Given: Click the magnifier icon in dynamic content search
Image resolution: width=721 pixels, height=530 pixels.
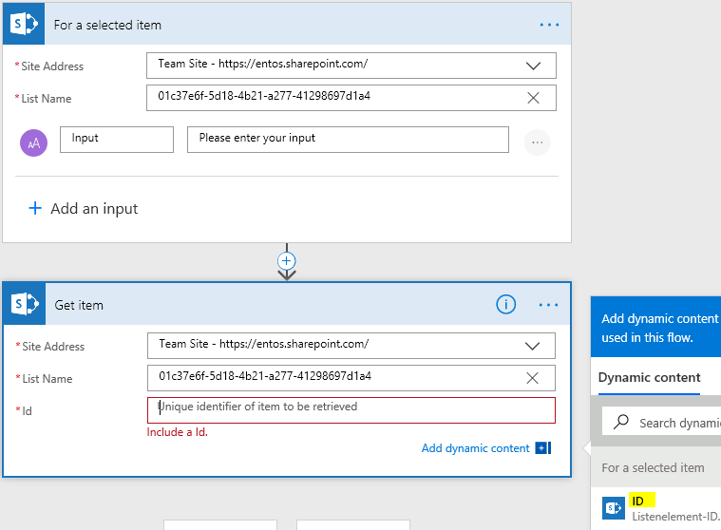Looking at the screenshot, I should 620,422.
